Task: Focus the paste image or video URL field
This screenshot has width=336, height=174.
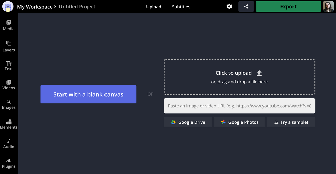Action: 239,106
